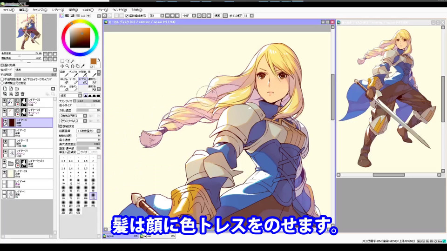Open the フィルタ (Filter) menu
Image resolution: width=447 pixels, height=251 pixels.
(x=87, y=10)
